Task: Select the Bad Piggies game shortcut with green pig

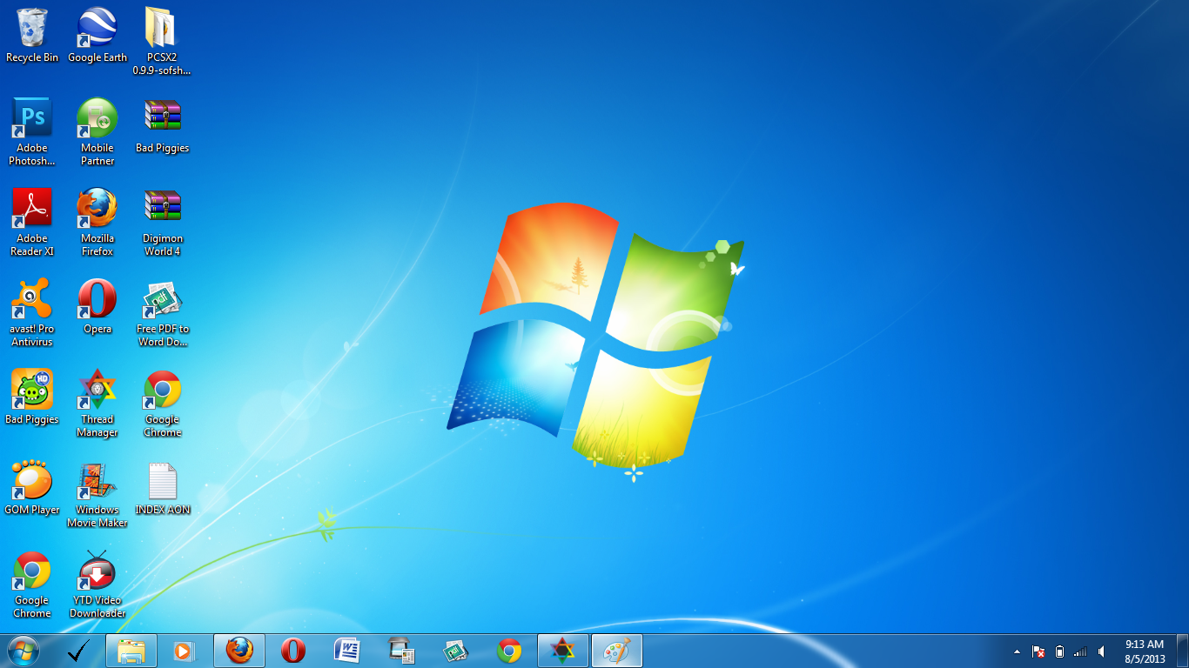Action: [32, 397]
